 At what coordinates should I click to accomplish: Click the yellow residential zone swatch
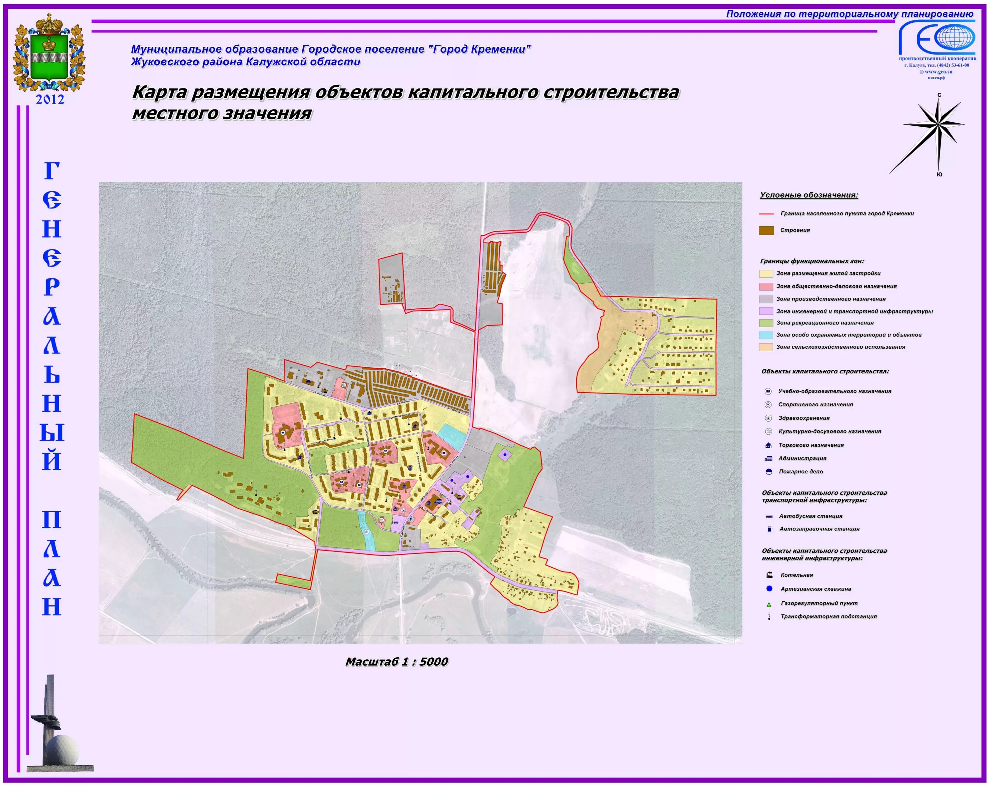point(766,273)
